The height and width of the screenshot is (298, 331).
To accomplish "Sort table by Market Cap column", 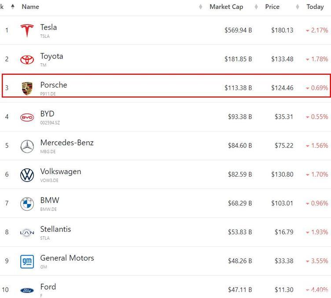I will 226,7.
